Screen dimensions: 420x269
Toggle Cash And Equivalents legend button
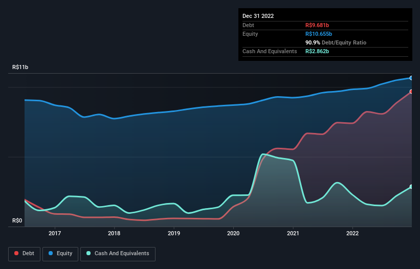pyautogui.click(x=118, y=254)
